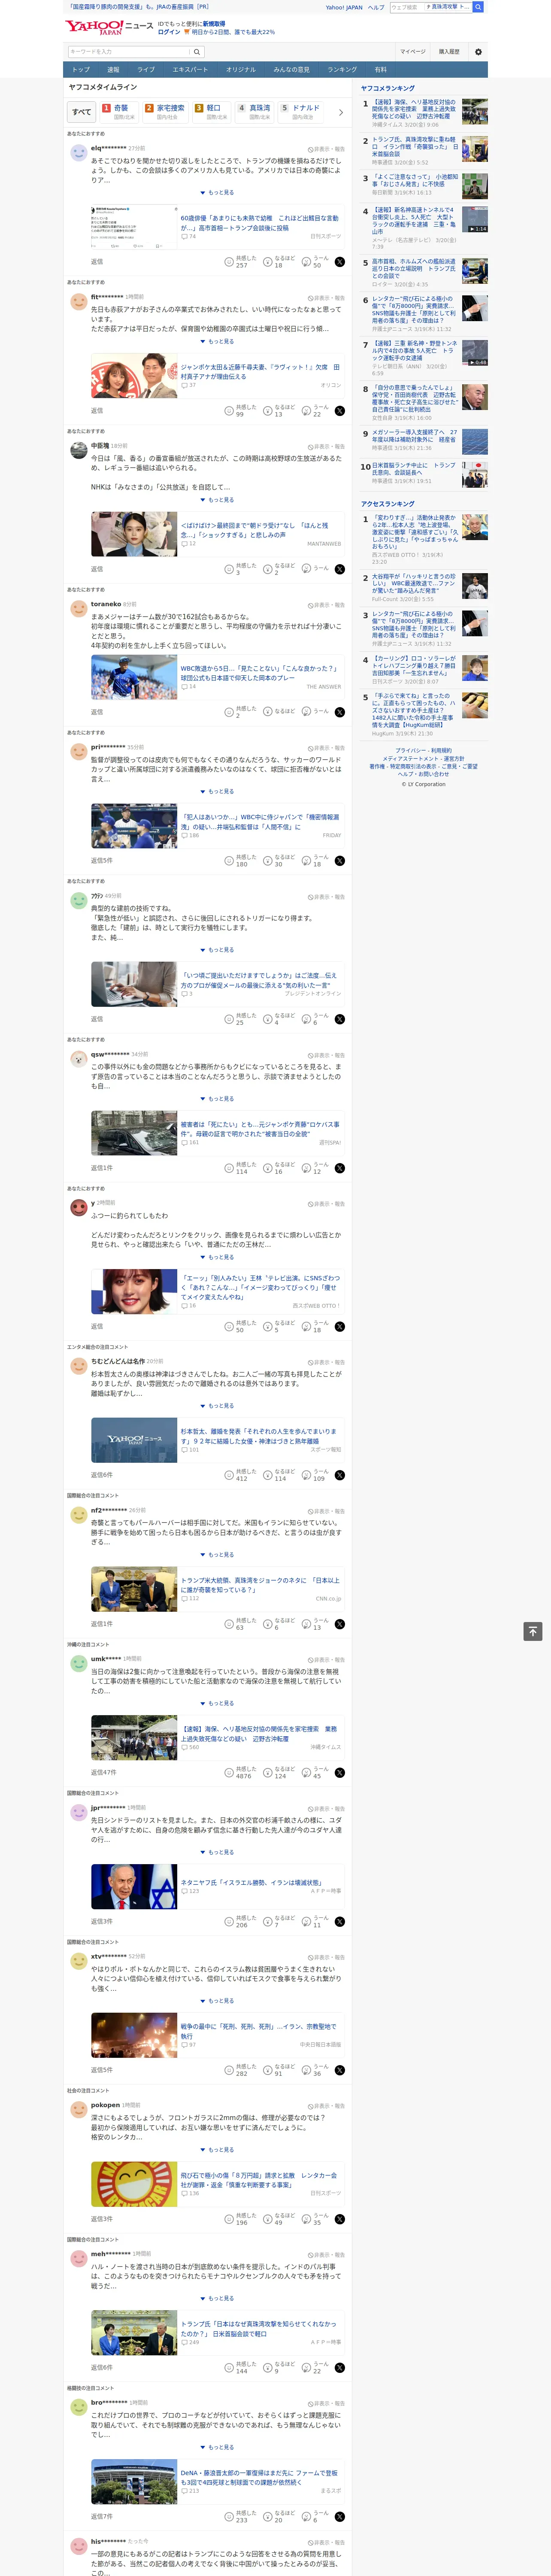Image resolution: width=551 pixels, height=2576 pixels.
Task: Toggle うーん (35) on pokopen's comment
Action: (x=316, y=2219)
